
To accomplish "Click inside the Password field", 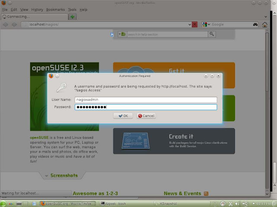I will [146, 107].
